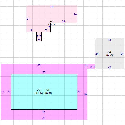The image size is (125, 125).
Task: Select the 28 dimension left of cyan rectangle
Action: pyautogui.click(x=9, y=92)
